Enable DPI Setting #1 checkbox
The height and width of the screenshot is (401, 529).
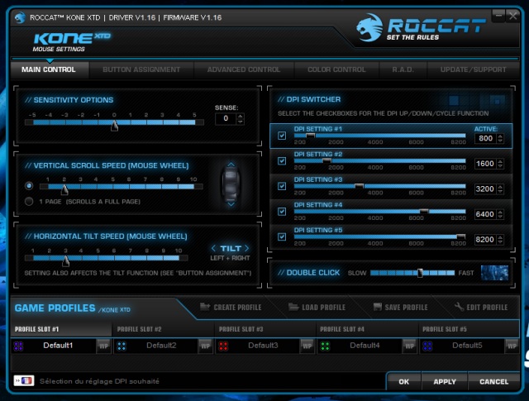pos(282,136)
